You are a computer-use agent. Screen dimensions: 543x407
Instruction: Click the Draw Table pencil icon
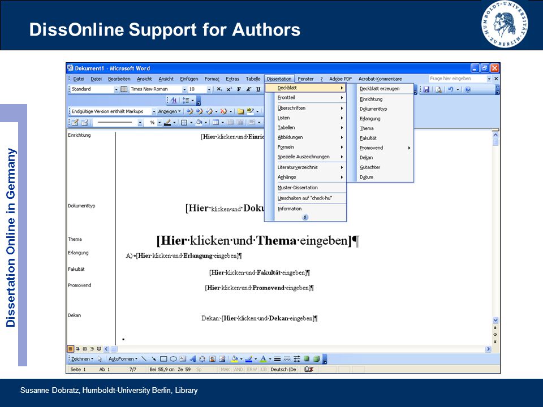75,122
